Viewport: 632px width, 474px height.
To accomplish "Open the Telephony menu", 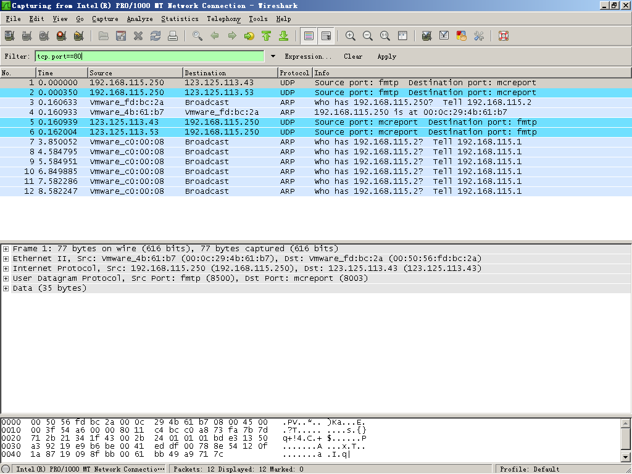I will tap(223, 19).
